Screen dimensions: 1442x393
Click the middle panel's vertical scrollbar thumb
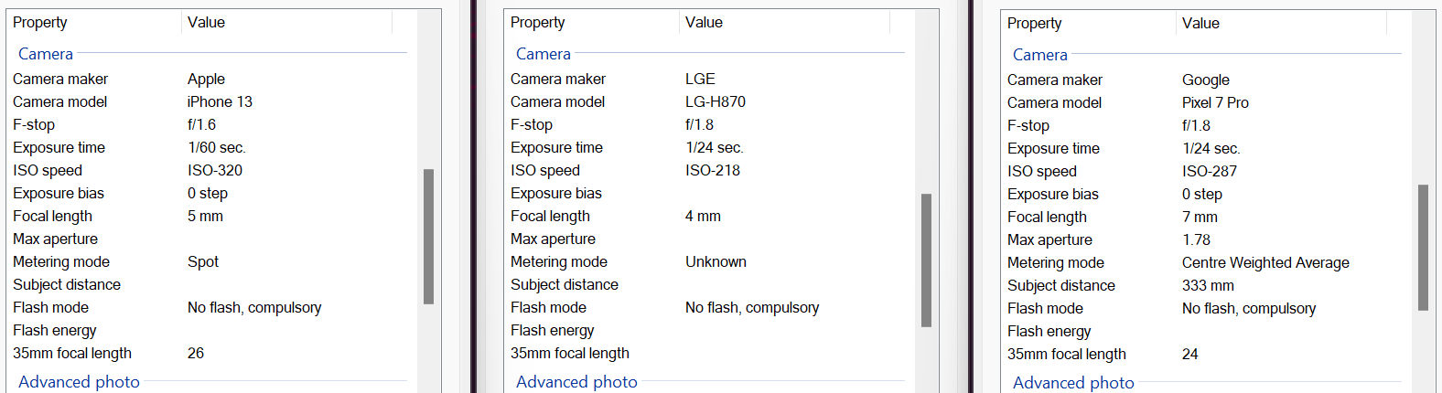pos(926,260)
